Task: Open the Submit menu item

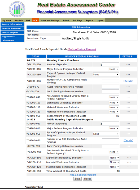Action: [x=66, y=20]
